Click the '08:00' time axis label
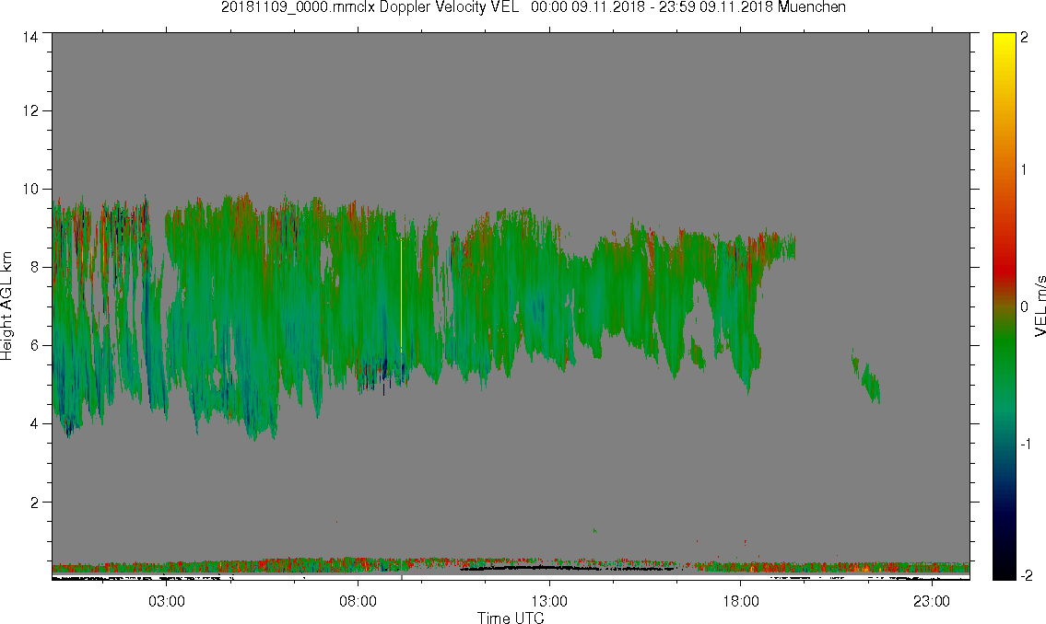The image size is (1046, 624). point(358,601)
